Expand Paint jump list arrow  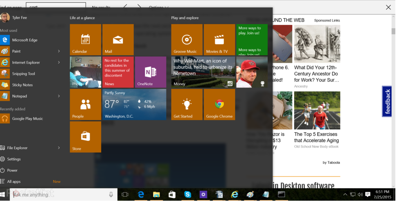point(59,51)
